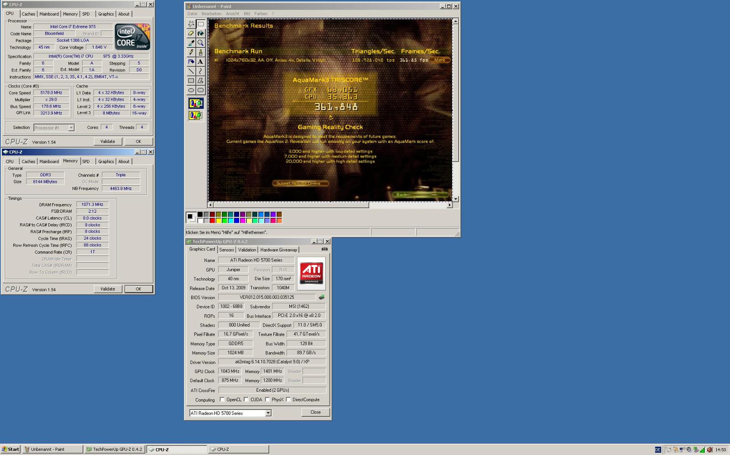Click Validate in the CPU-Z memory window
This screenshot has height=455, width=730.
click(x=108, y=289)
